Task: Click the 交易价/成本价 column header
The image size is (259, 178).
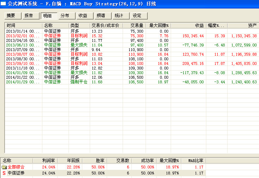Action: 106,26
